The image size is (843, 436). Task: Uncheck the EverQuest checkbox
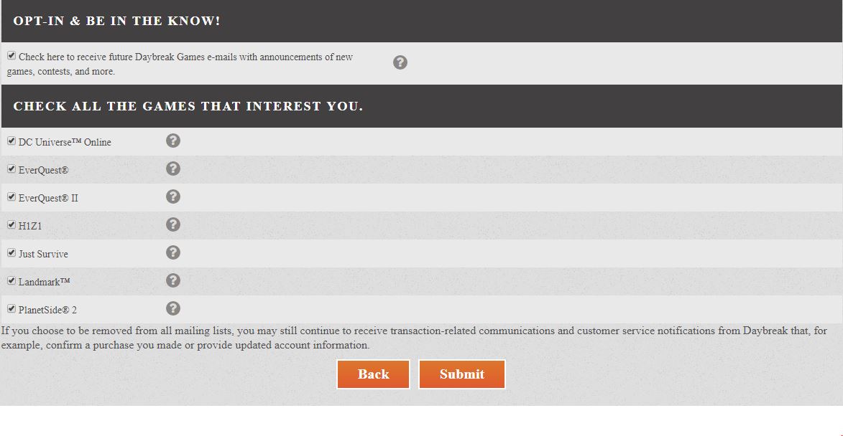click(11, 169)
